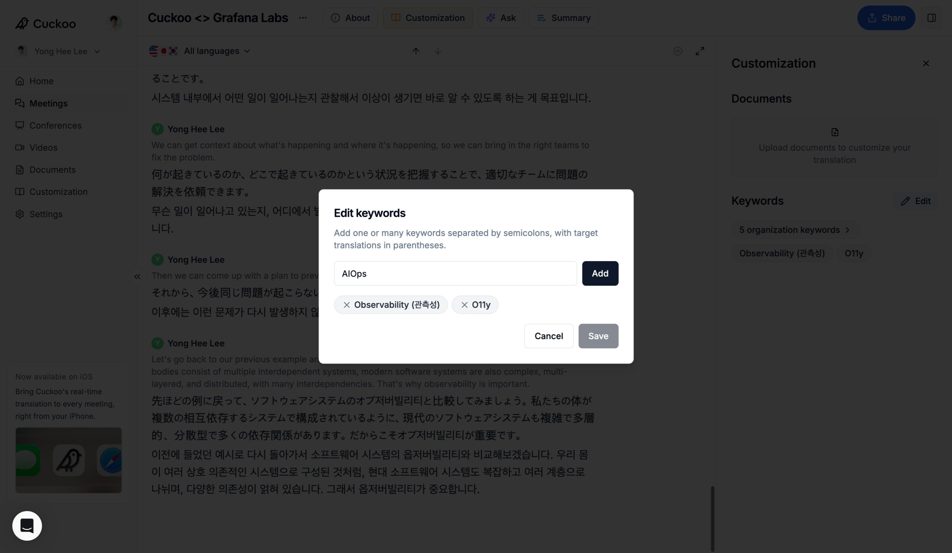Click the transcript vertical scrollbar
The image size is (952, 553).
point(712,519)
